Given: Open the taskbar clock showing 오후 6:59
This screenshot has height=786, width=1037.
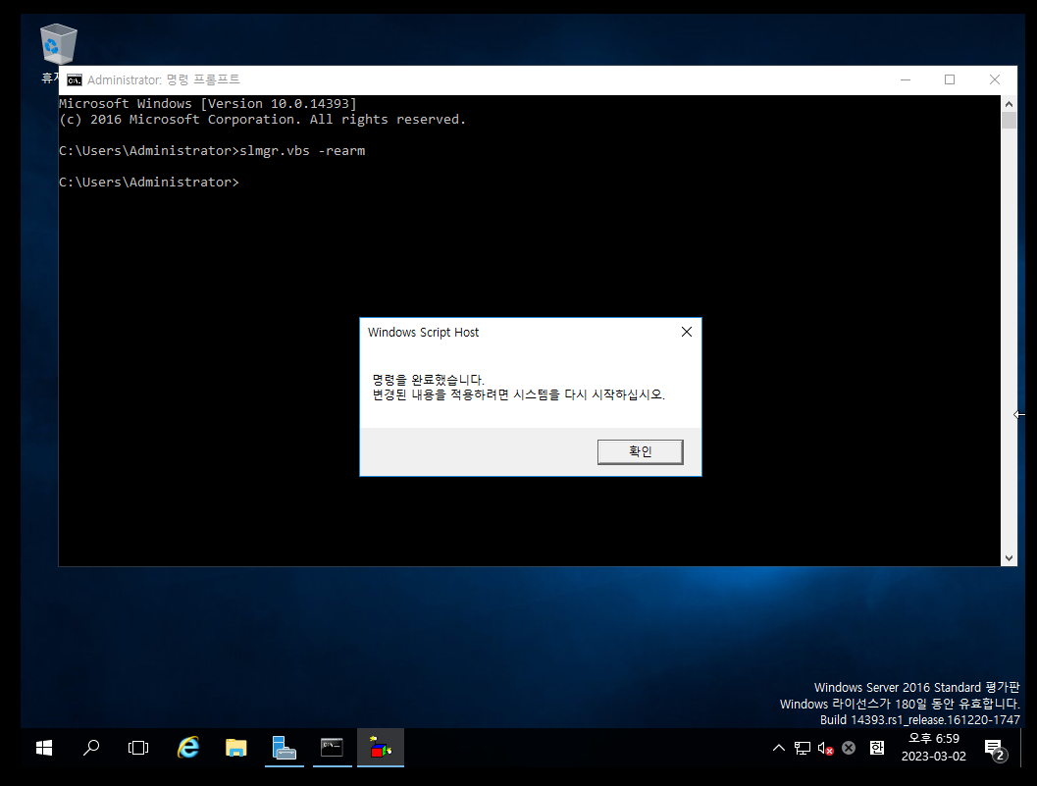Looking at the screenshot, I should (934, 747).
